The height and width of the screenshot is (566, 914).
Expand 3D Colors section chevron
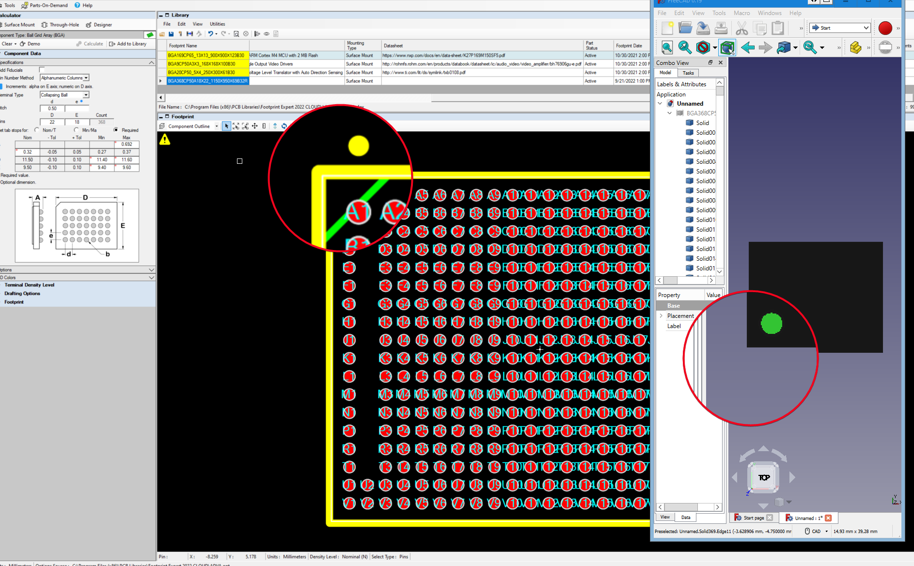click(151, 278)
